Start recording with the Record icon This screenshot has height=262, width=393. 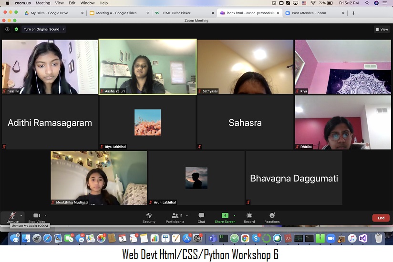pyautogui.click(x=249, y=216)
